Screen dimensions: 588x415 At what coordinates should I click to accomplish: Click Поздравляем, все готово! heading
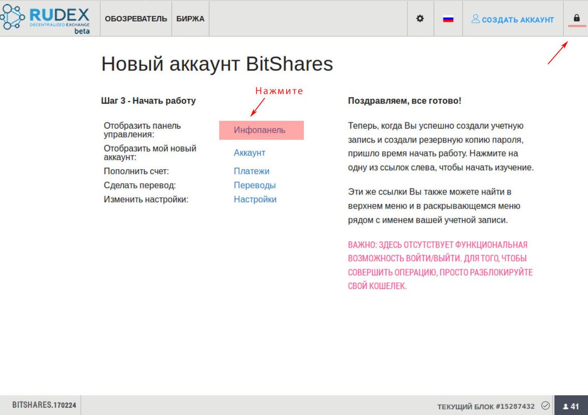(404, 101)
